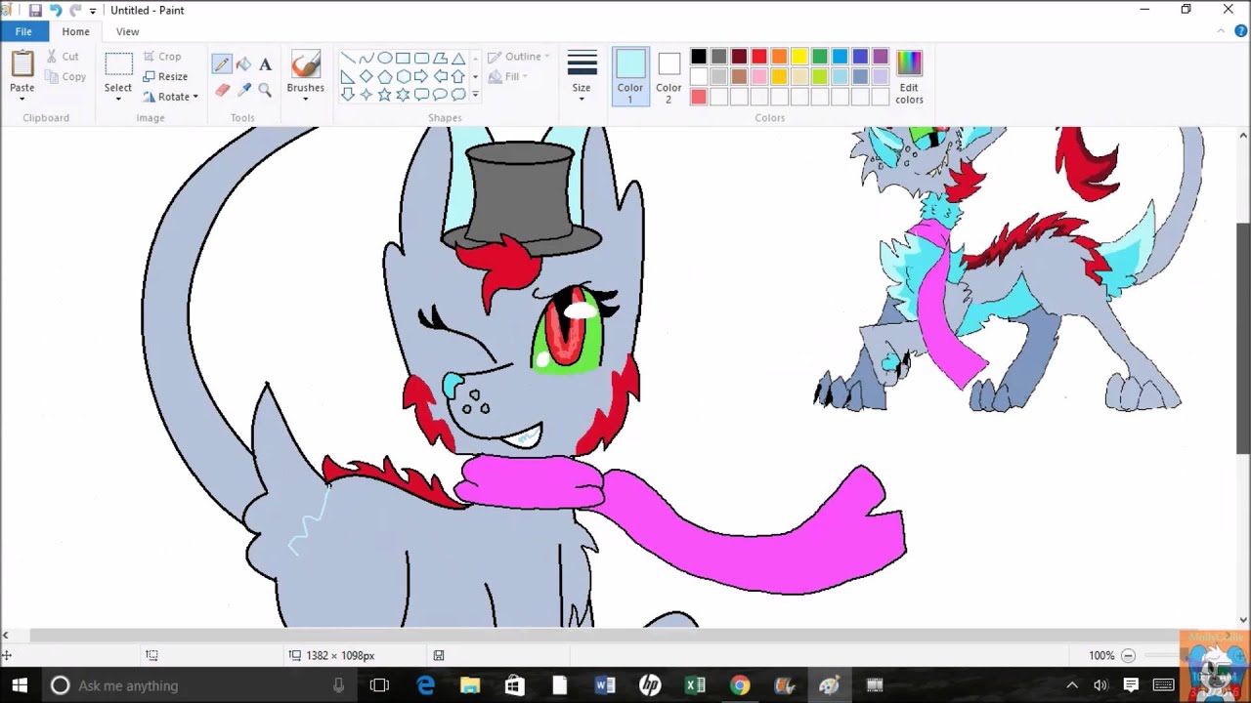Viewport: 1251px width, 703px height.
Task: Click the zoom out minus button
Action: [1128, 655]
